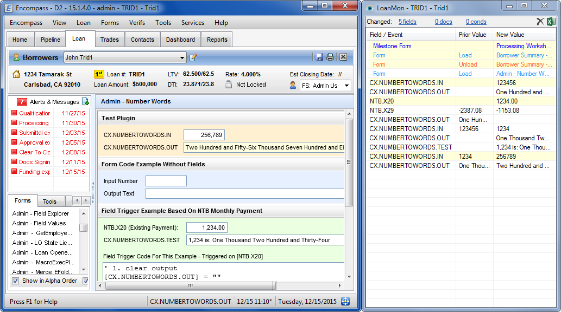Viewport: 561px width, 312px height.
Task: Switch to the Pipeline tab
Action: pyautogui.click(x=50, y=40)
